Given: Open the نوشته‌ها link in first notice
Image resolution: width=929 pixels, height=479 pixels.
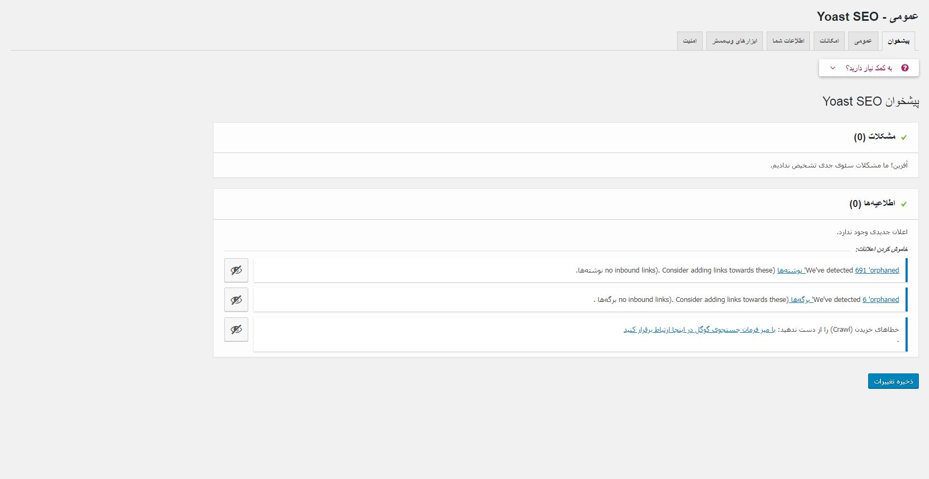Looking at the screenshot, I should click(791, 270).
